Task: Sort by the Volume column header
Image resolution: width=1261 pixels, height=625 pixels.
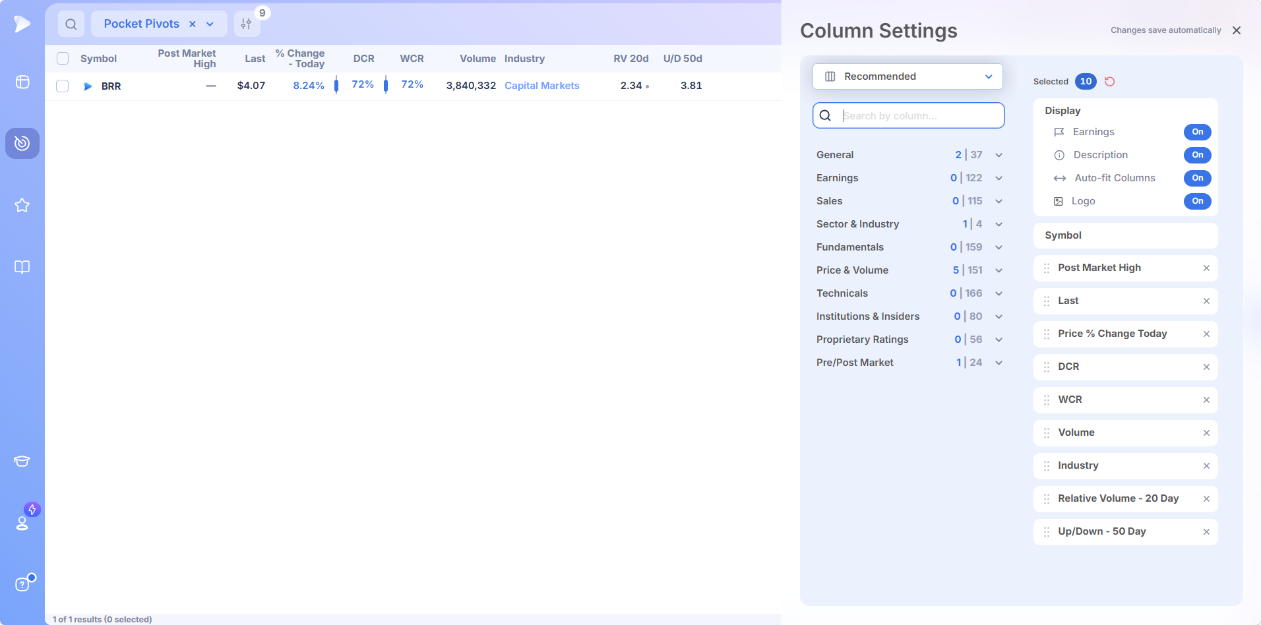Action: coord(477,59)
